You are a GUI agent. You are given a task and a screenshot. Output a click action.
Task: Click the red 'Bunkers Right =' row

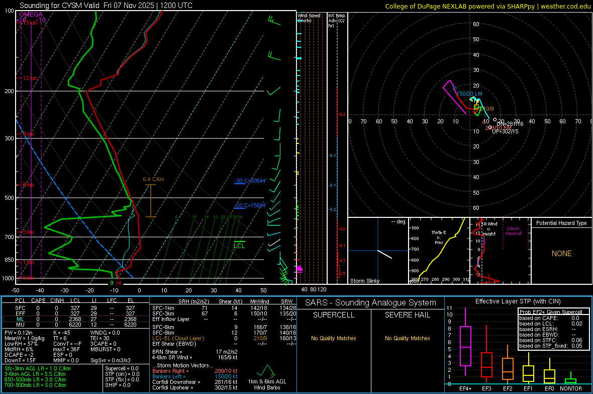tap(195, 371)
